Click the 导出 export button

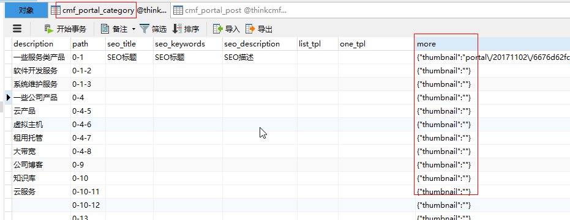coord(259,29)
